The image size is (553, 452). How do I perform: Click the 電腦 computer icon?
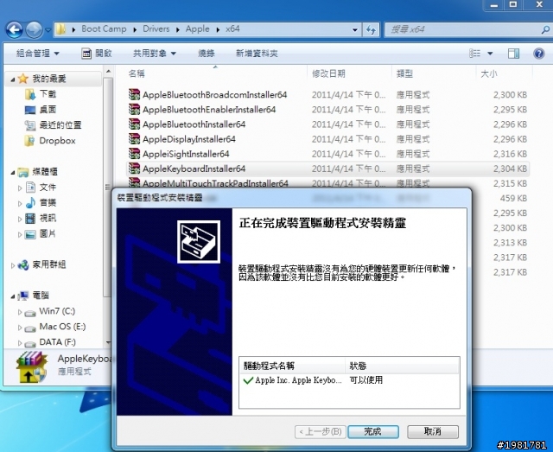tap(23, 296)
